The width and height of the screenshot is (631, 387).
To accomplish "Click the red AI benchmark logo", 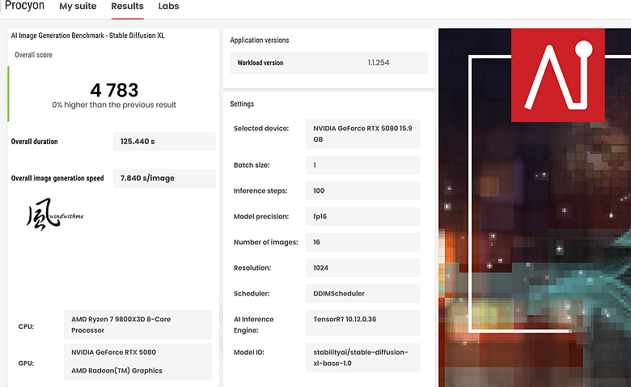I will coord(557,75).
